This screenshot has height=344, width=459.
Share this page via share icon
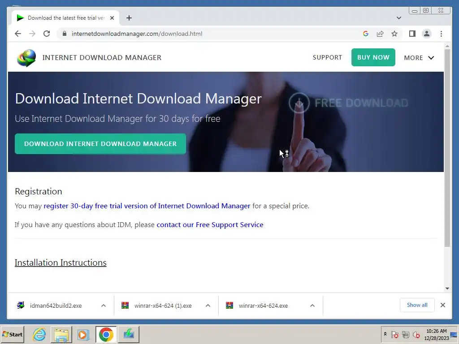[x=380, y=34]
